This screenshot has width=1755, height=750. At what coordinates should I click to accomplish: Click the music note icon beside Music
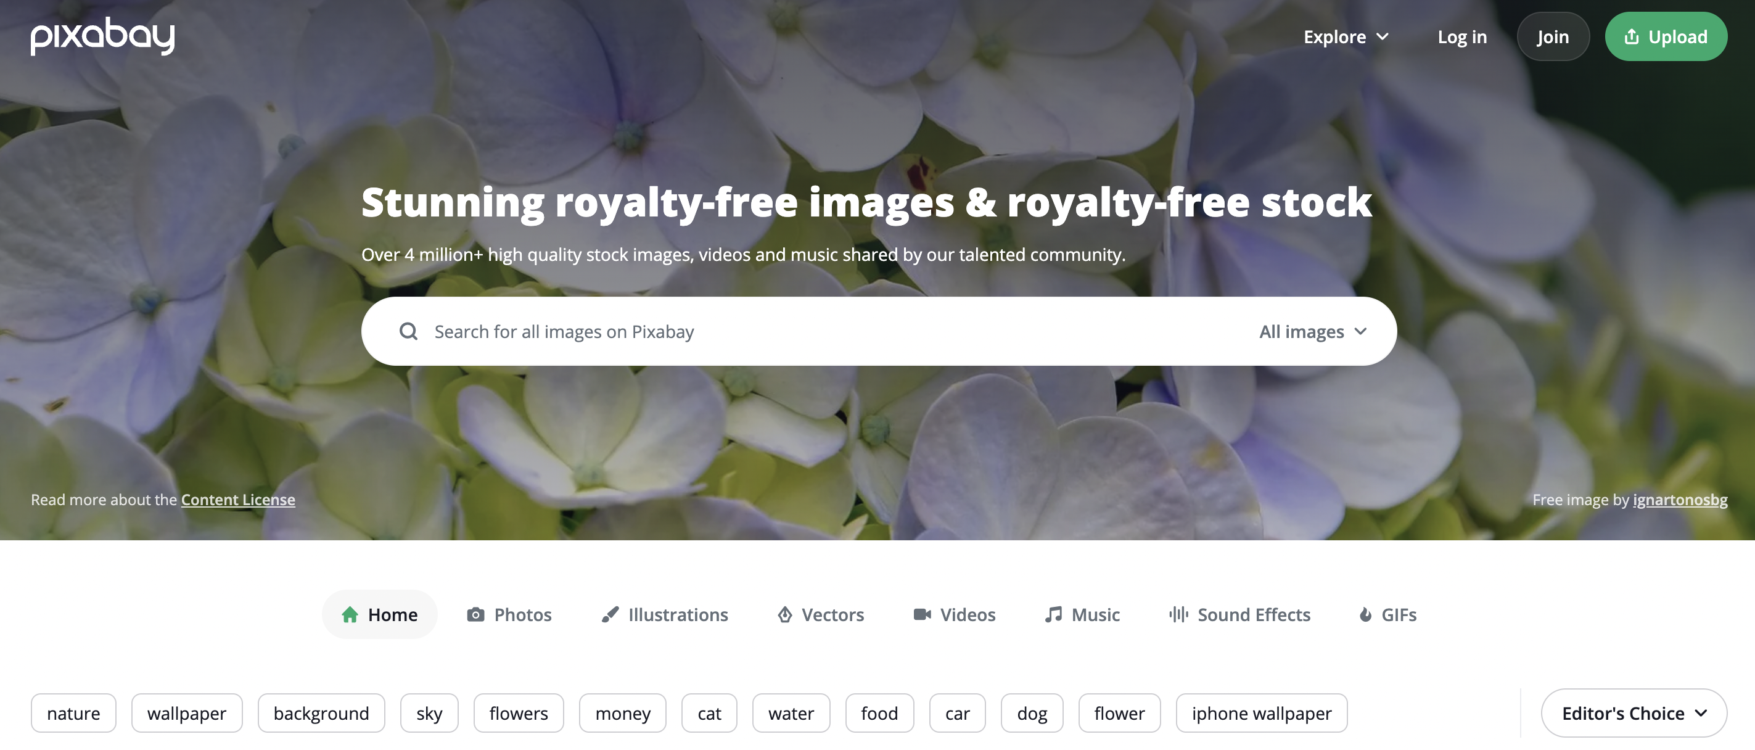click(1053, 614)
